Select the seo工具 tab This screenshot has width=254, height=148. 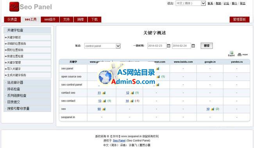[30, 19]
